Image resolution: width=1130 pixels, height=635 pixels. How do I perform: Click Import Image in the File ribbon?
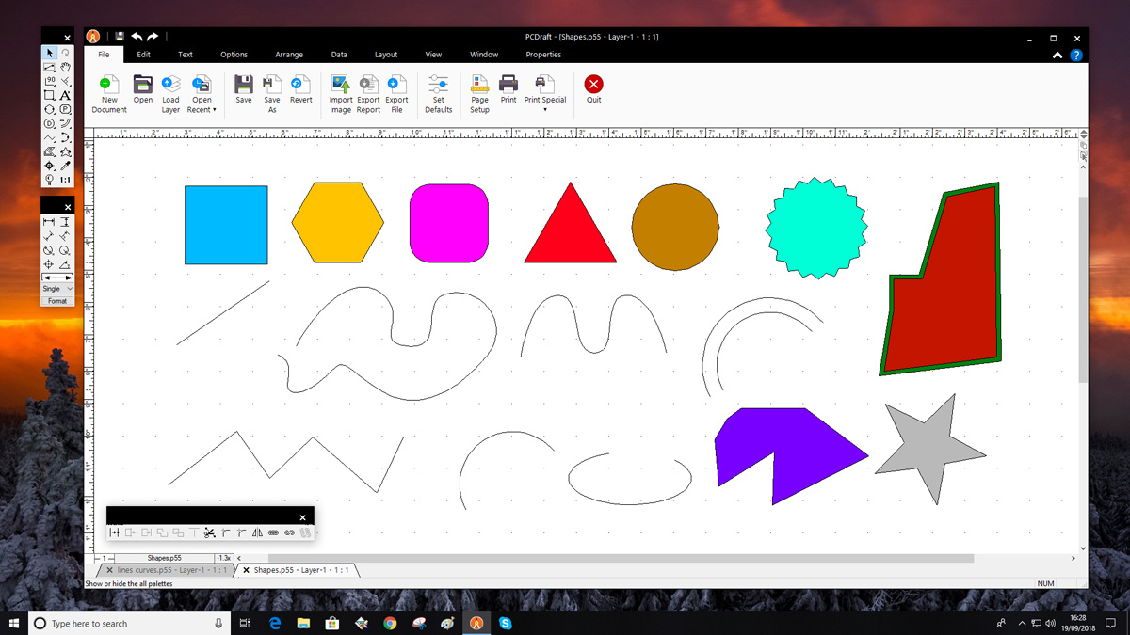[341, 85]
